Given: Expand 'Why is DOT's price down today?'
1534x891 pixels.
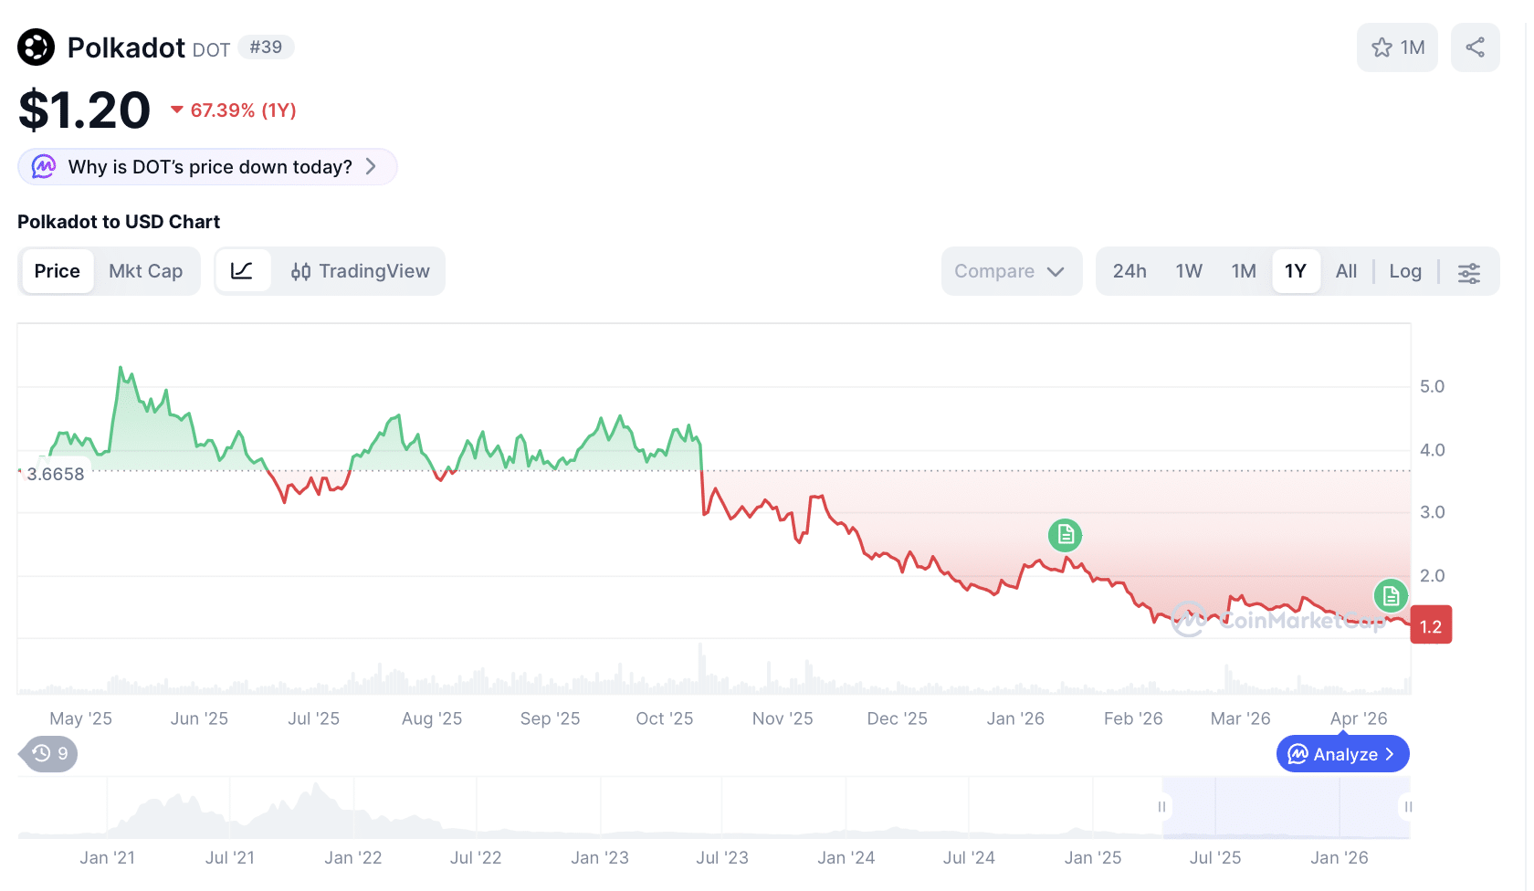Looking at the screenshot, I should [208, 167].
